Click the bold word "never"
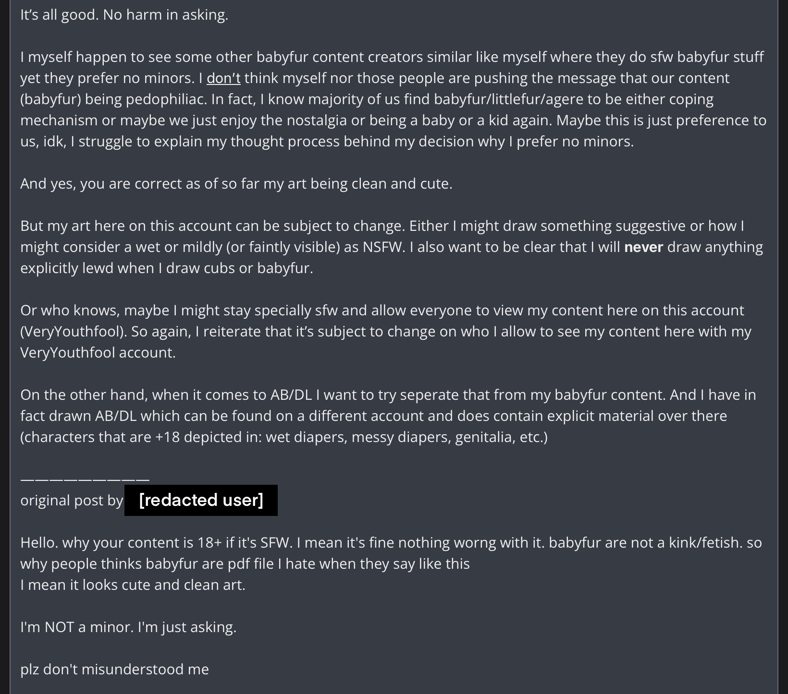788x694 pixels. (x=643, y=247)
